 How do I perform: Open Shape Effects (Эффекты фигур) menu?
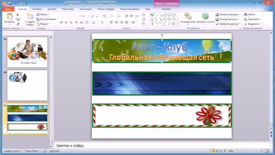tap(228, 24)
